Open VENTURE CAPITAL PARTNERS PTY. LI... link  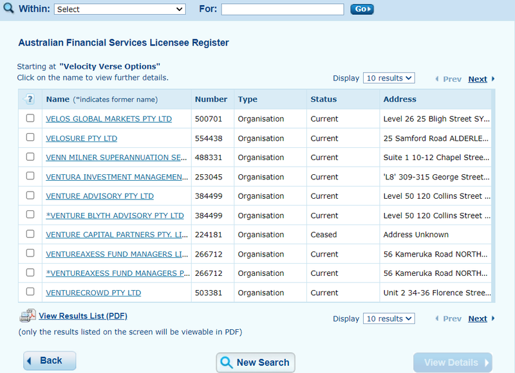117,235
